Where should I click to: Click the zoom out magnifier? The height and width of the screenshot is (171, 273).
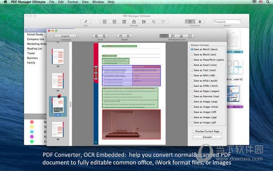click(x=104, y=36)
